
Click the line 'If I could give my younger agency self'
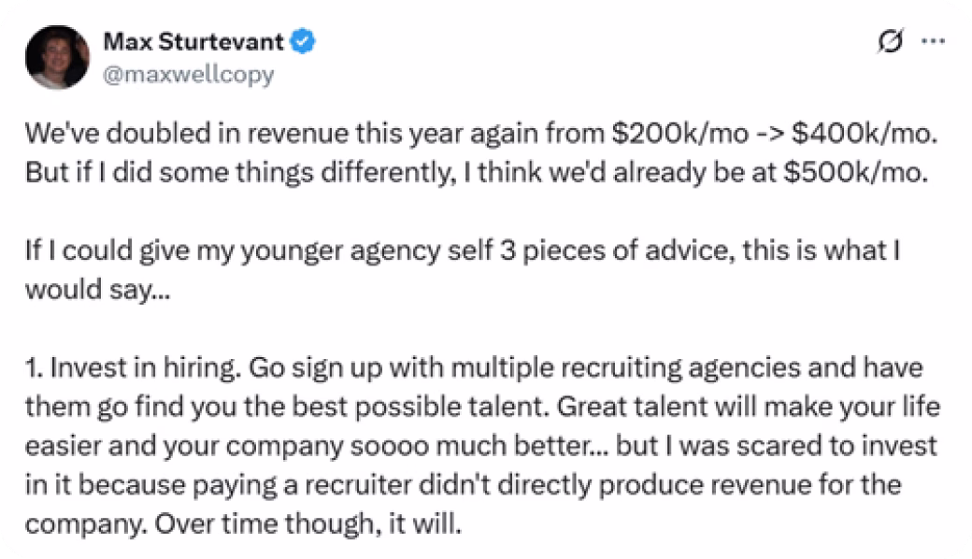[374, 250]
